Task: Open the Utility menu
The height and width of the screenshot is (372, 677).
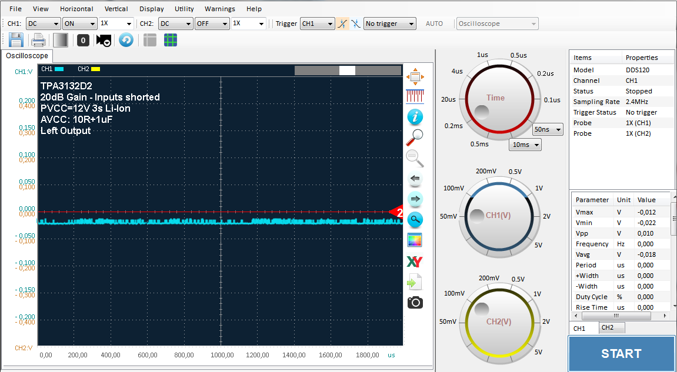Action: click(x=184, y=9)
